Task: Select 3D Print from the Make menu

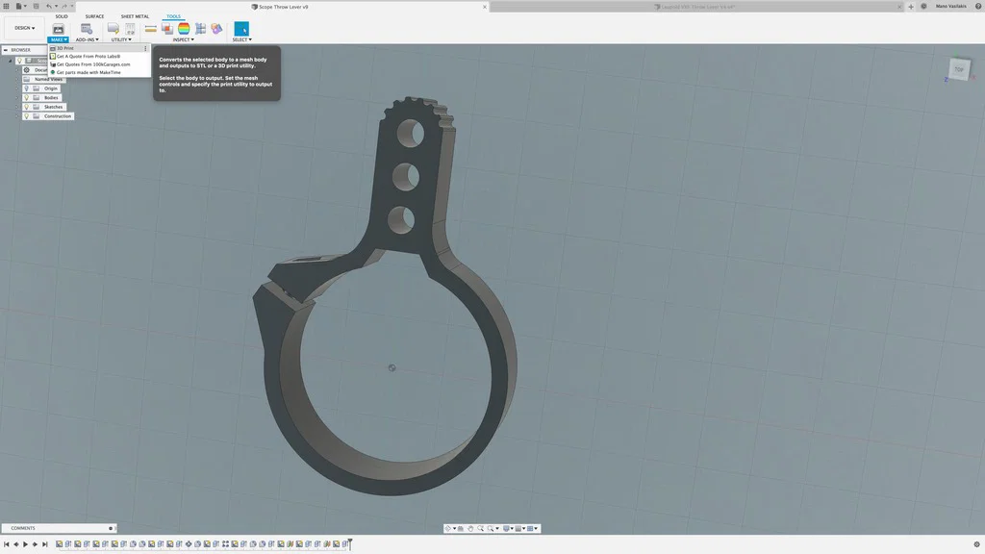Action: [64, 48]
